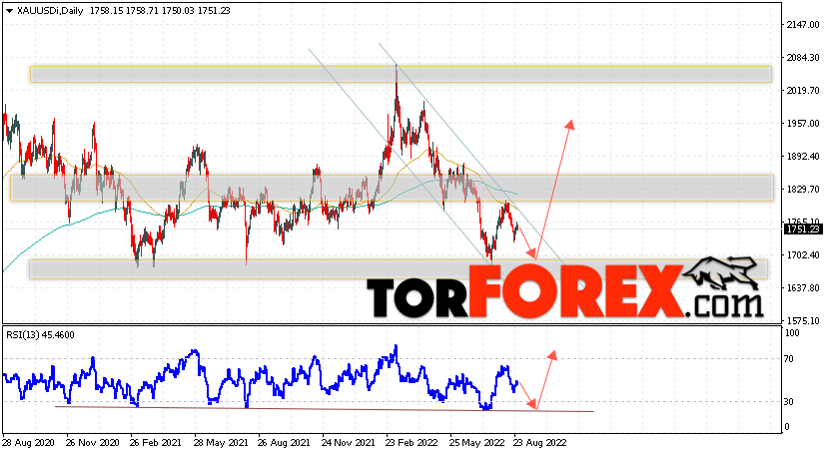Click the 26 Feb 2021 date label

(156, 443)
